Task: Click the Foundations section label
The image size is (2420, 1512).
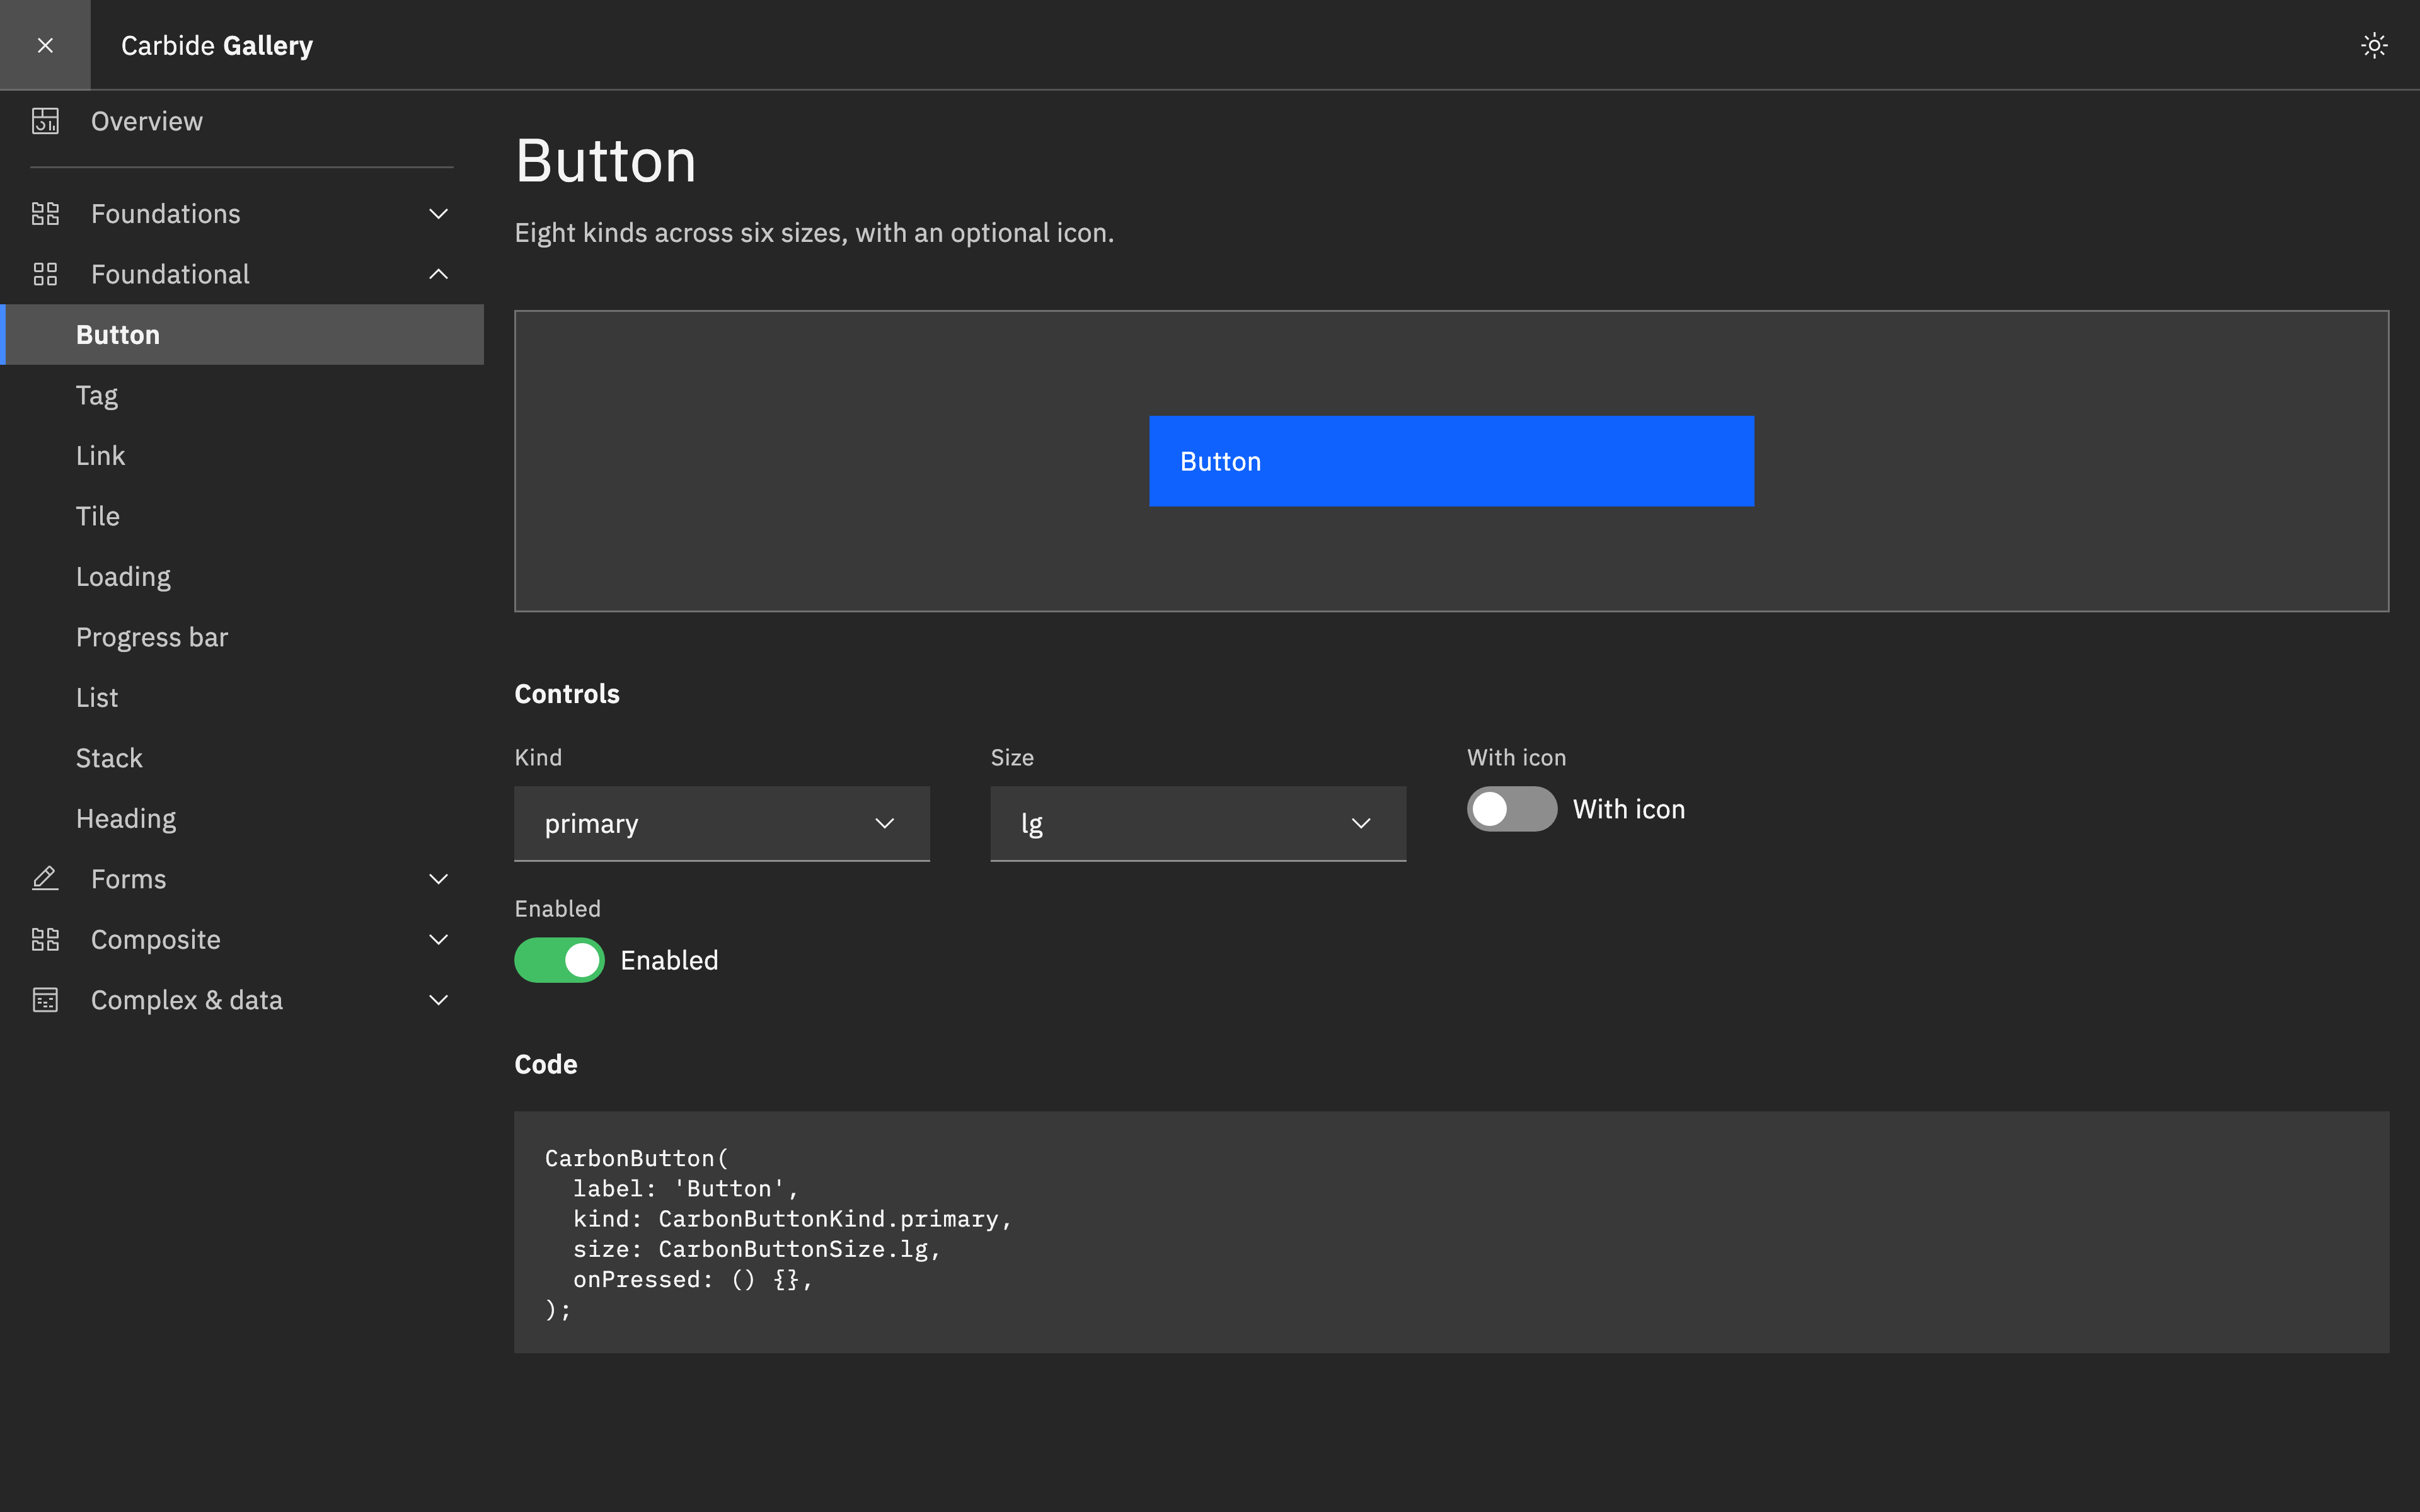Action: click(166, 213)
